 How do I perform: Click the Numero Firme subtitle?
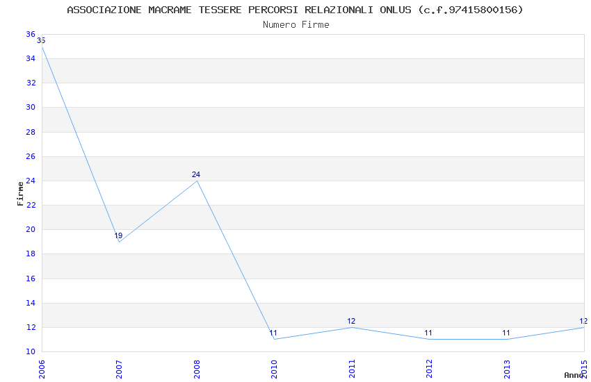[296, 25]
